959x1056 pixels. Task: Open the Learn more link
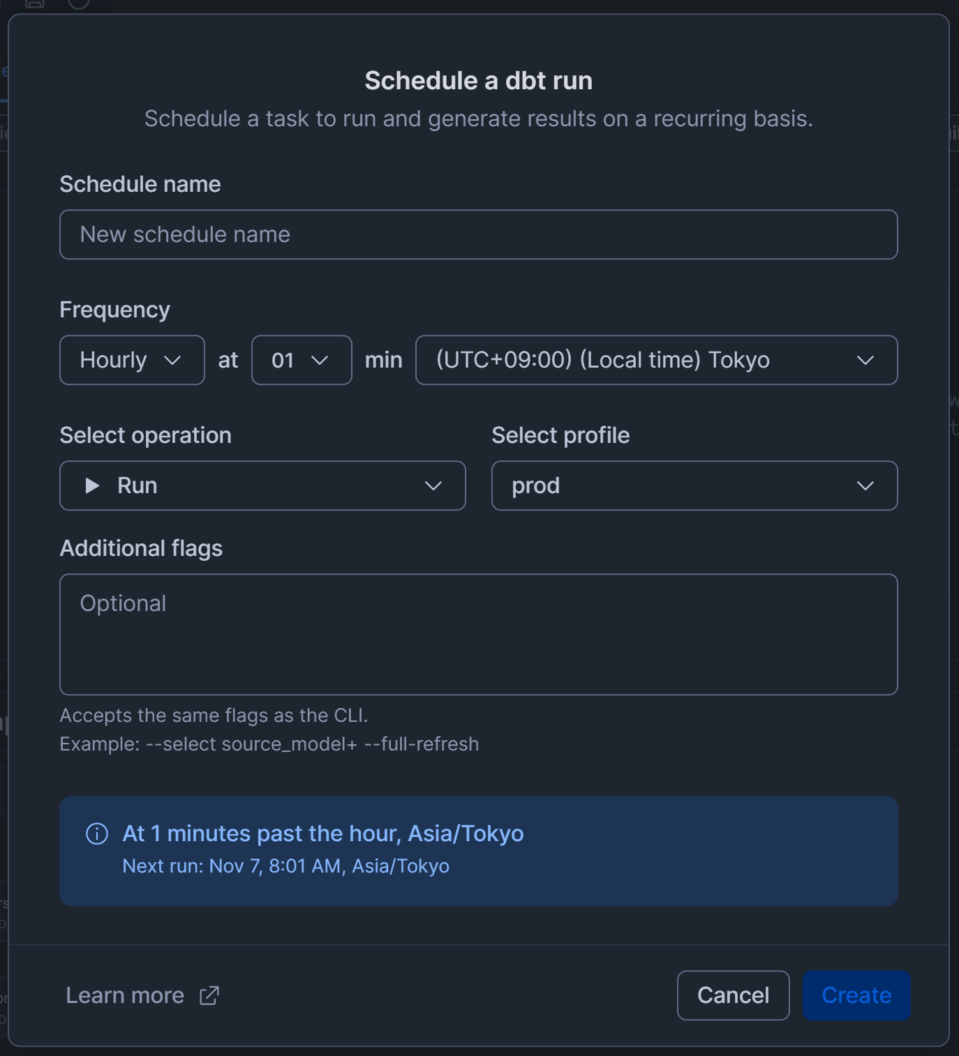tap(126, 995)
